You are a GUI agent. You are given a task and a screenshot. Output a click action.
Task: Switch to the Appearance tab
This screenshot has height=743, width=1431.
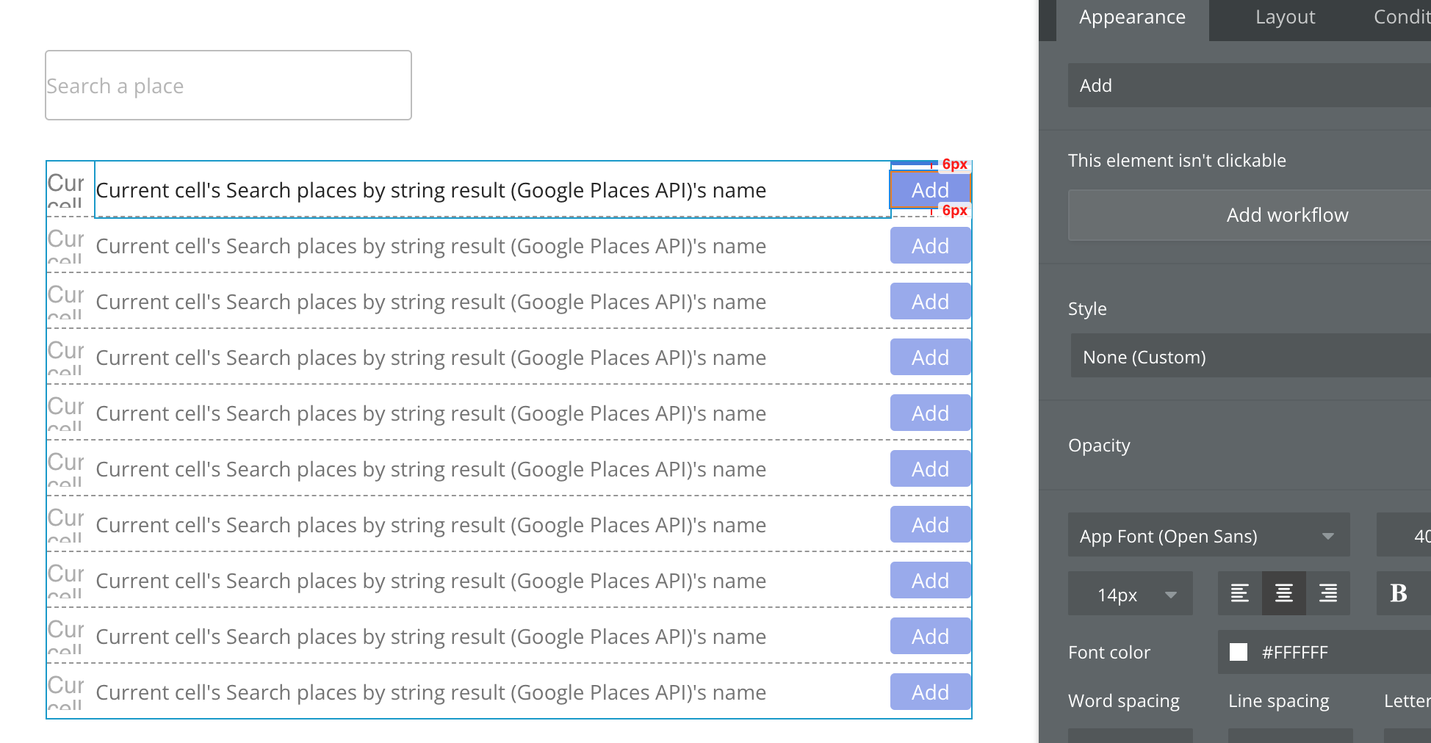click(1132, 18)
